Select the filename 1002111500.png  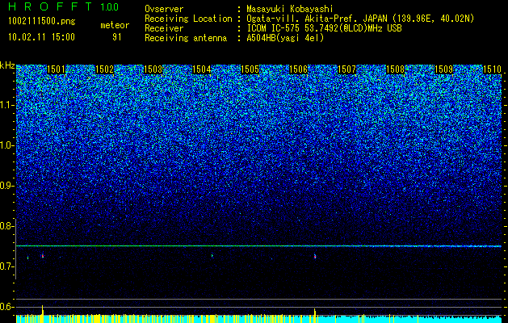coord(42,22)
